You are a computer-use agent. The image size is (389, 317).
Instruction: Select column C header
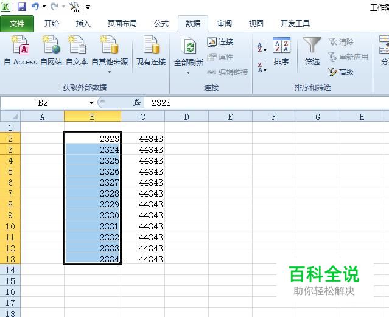pyautogui.click(x=142, y=117)
